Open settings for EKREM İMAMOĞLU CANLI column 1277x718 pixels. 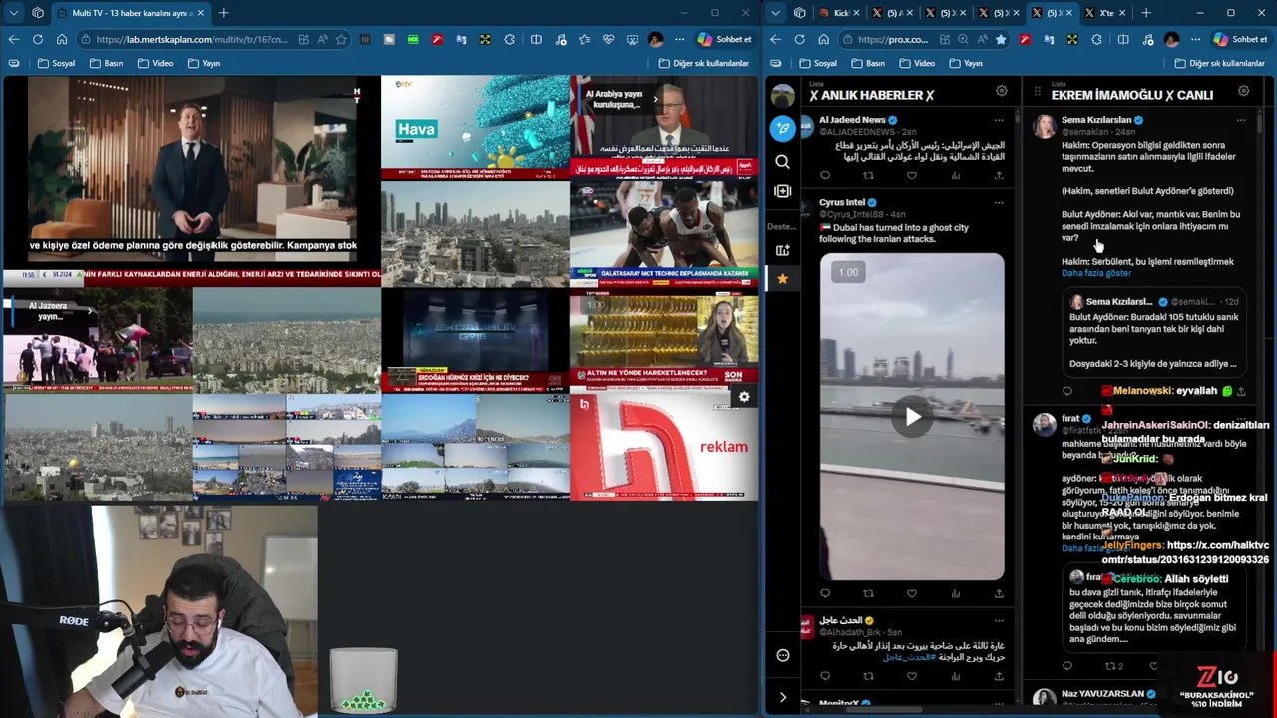[1243, 91]
